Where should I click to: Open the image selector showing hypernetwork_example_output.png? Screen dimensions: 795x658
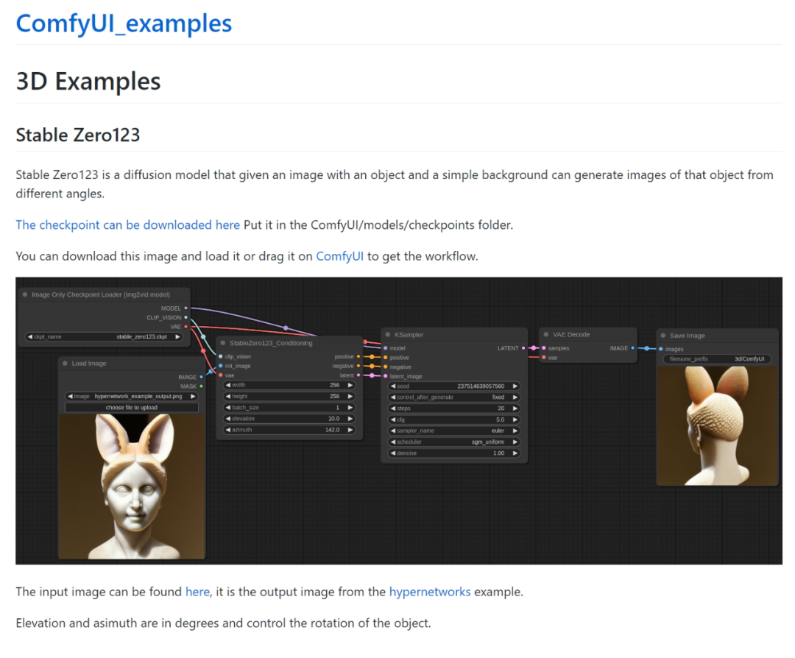tap(132, 397)
